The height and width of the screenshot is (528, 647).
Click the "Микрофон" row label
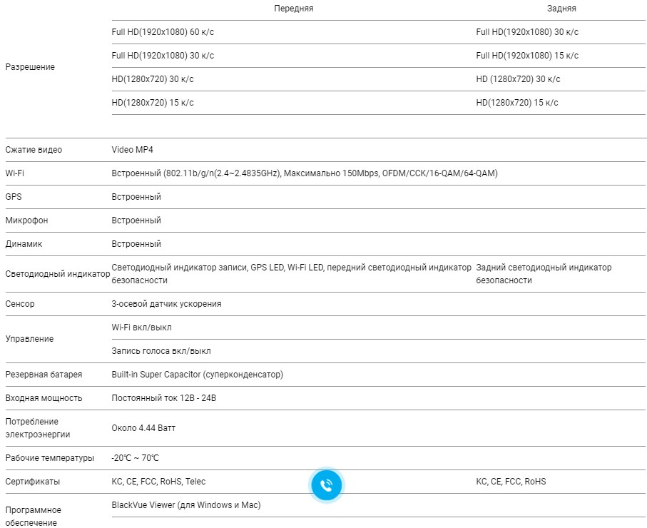(x=26, y=220)
